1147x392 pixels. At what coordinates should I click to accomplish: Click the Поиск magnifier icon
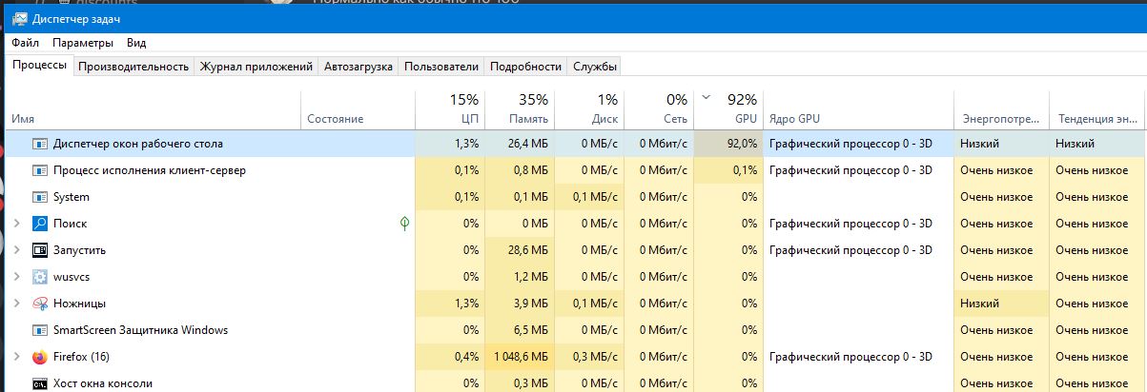click(x=39, y=224)
